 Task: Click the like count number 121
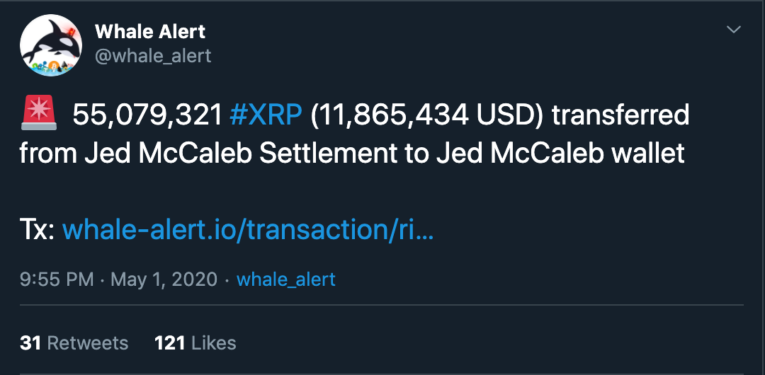[169, 343]
